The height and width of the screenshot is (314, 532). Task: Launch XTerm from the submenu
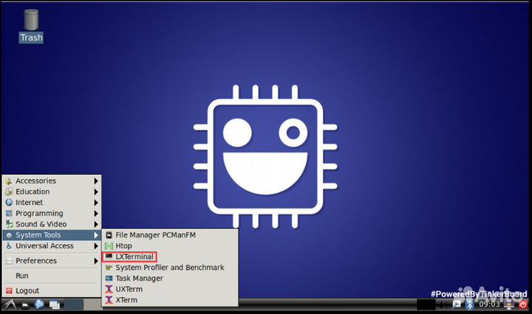(x=171, y=300)
